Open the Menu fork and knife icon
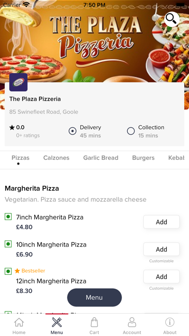Image resolution: width=189 pixels, height=336 pixels. click(57, 322)
